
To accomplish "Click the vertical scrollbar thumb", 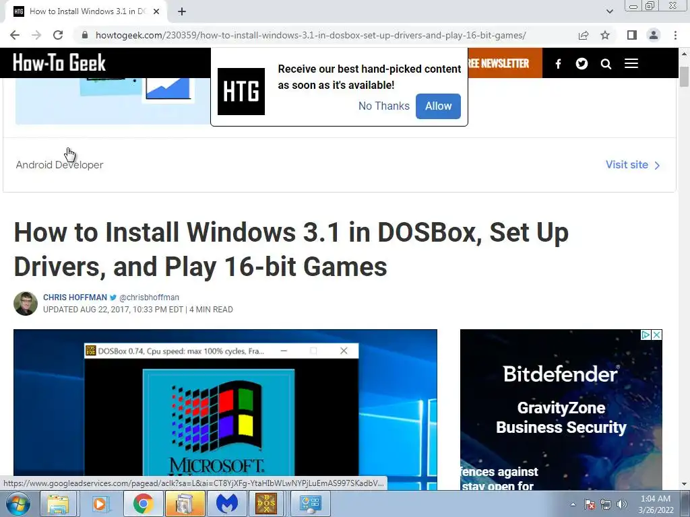I will (684, 77).
